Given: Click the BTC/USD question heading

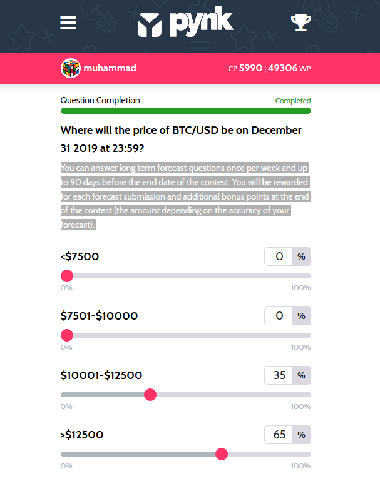Looking at the screenshot, I should coord(181,139).
